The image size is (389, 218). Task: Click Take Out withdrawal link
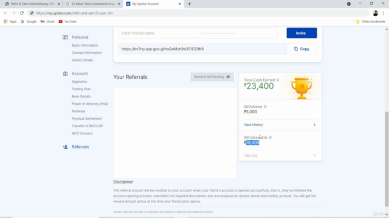click(250, 156)
